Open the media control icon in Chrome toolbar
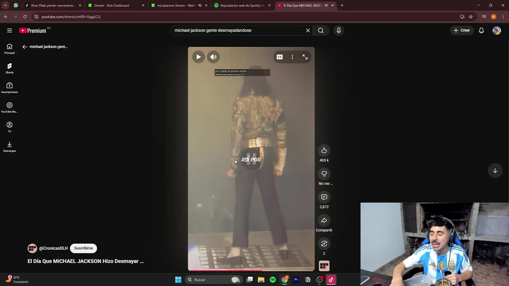This screenshot has height=286, width=509. pos(484,17)
